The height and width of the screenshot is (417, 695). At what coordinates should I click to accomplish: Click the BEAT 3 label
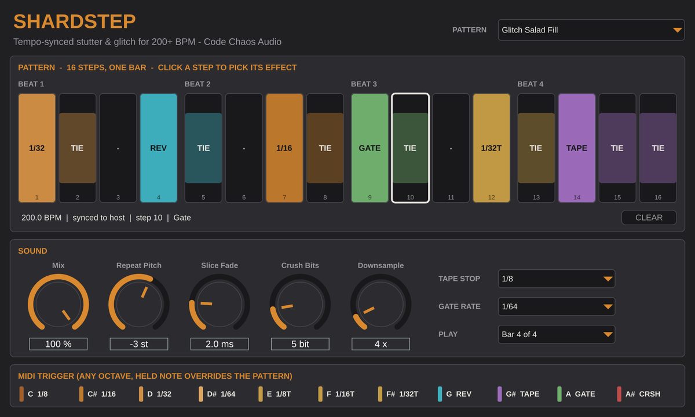coord(364,84)
